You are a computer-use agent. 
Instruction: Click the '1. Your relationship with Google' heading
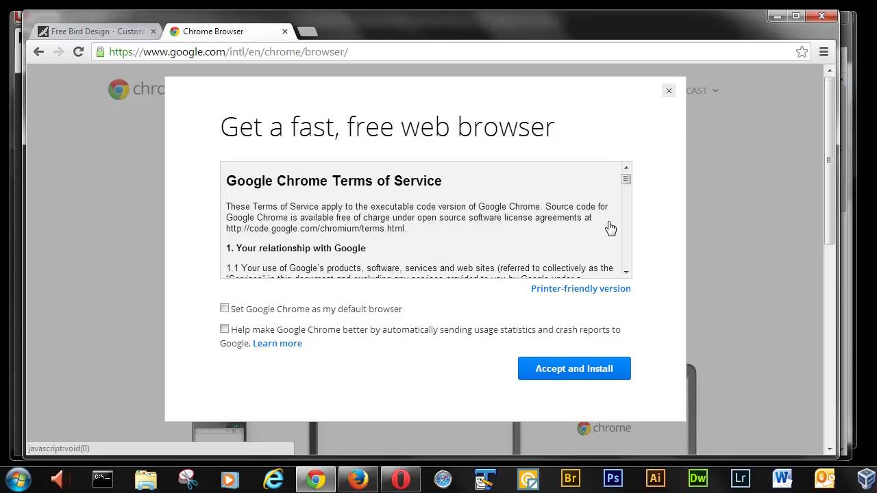[x=296, y=248]
